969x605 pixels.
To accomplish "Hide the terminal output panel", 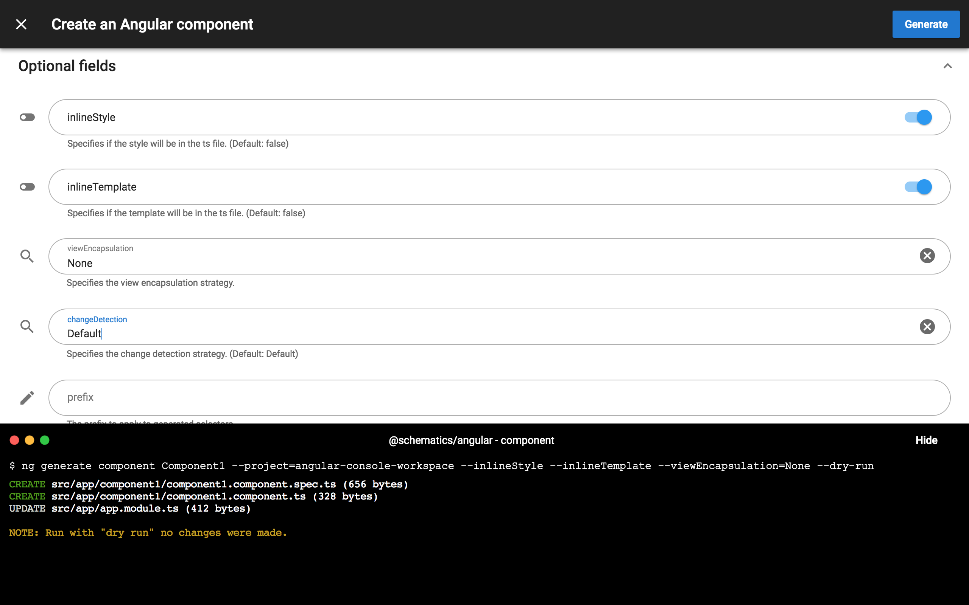I will pyautogui.click(x=926, y=440).
